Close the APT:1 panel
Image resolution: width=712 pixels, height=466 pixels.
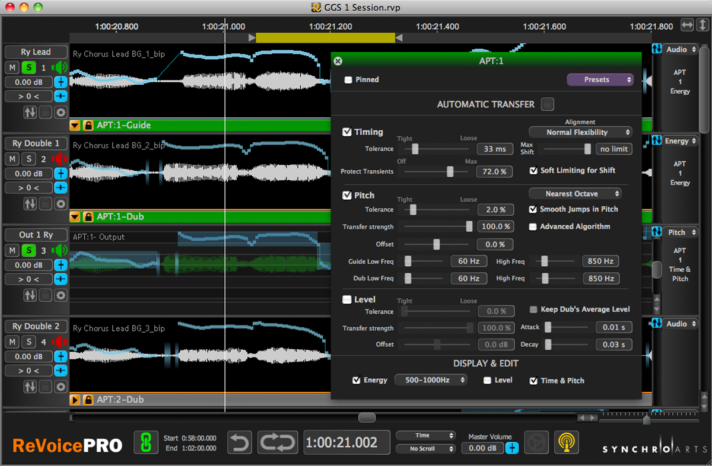click(x=338, y=60)
